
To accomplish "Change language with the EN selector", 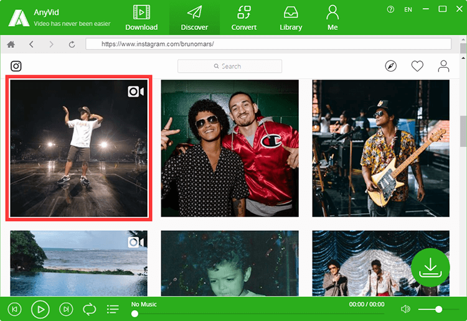I will click(408, 9).
